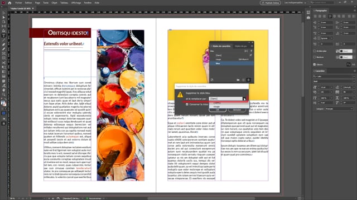Open the Langue dropdown set to Français

point(339,109)
